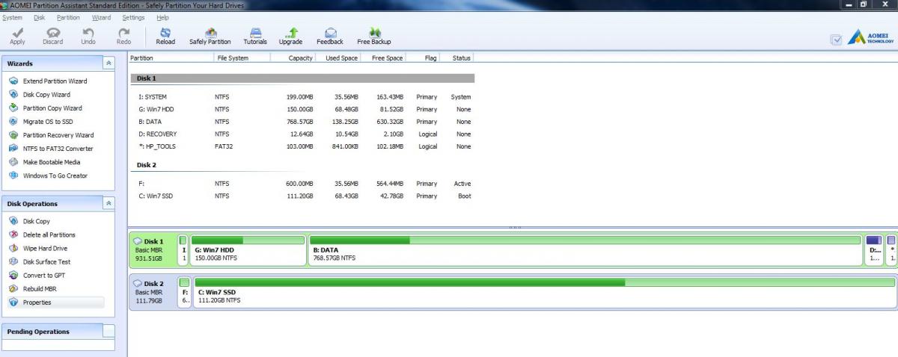Collapse the Pending Operations panel
The width and height of the screenshot is (898, 357).
109,331
